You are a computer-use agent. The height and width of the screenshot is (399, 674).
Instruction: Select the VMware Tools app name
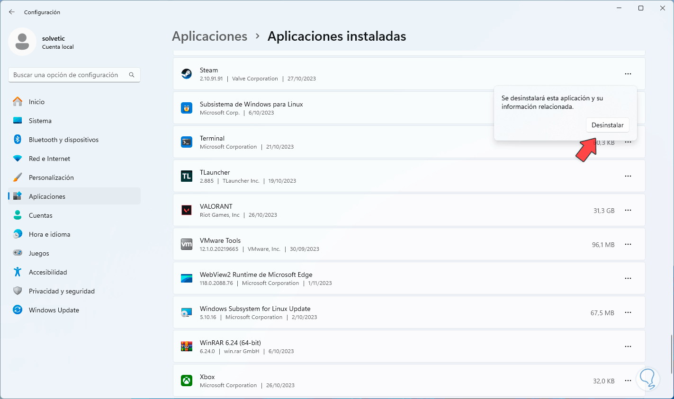pos(220,240)
